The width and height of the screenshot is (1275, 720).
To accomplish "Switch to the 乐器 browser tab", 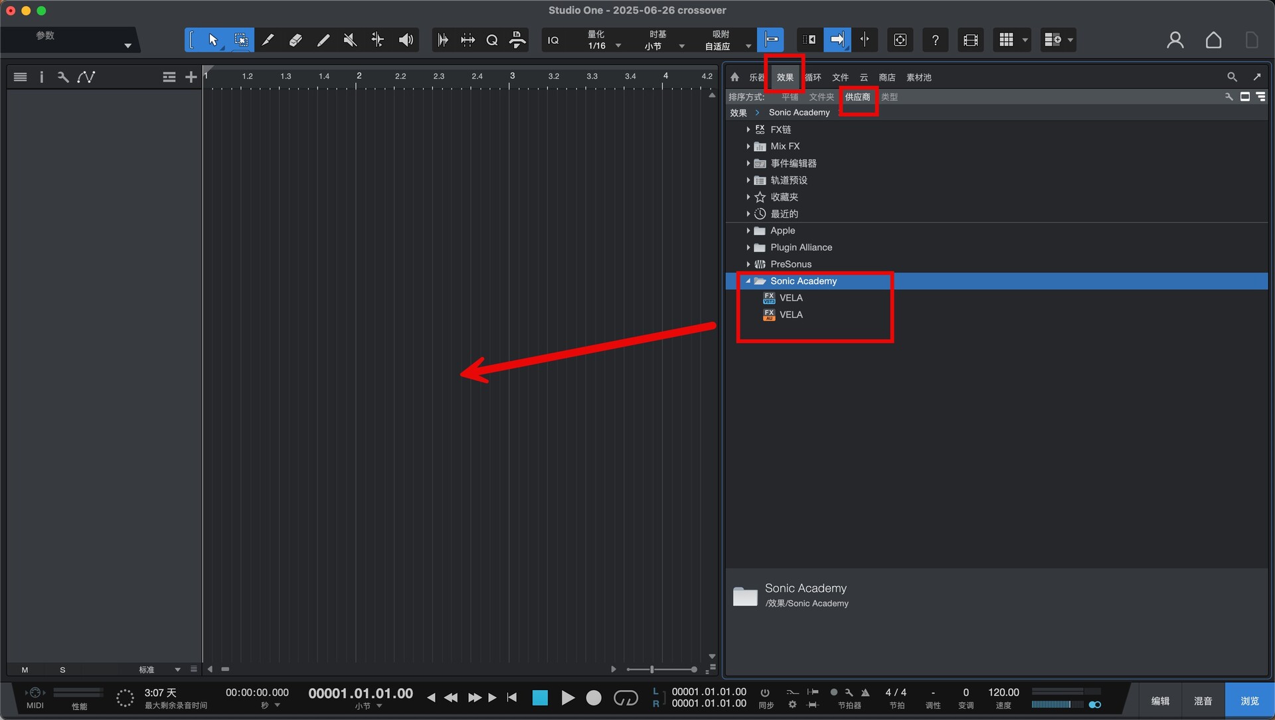I will click(756, 78).
